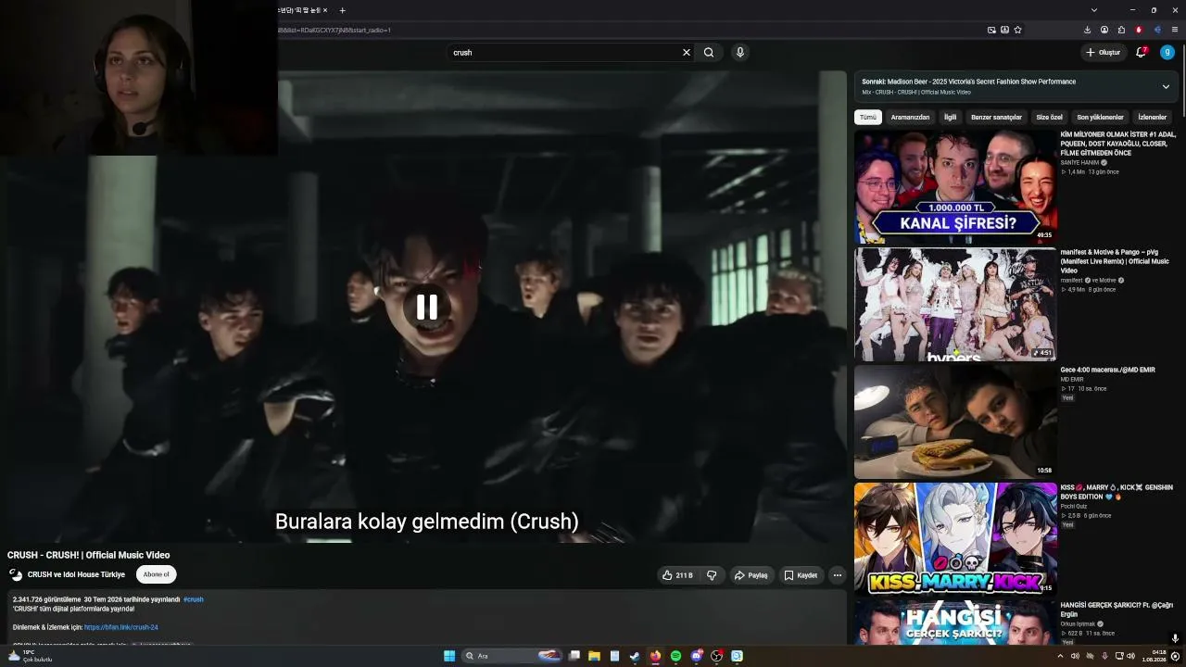1186x667 pixels.
Task: Click the browser address bar URL
Action: [335, 30]
